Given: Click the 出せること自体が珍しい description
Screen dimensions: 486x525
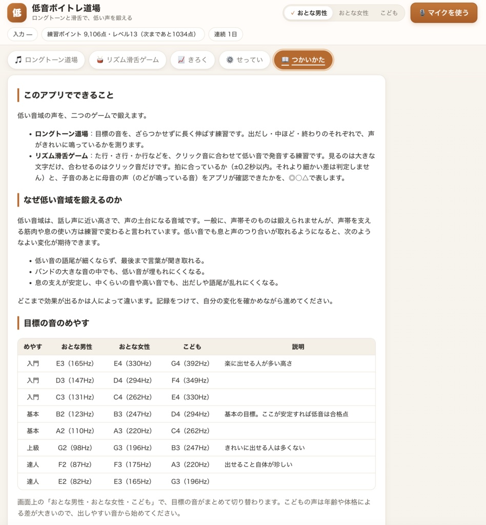Looking at the screenshot, I should [258, 465].
